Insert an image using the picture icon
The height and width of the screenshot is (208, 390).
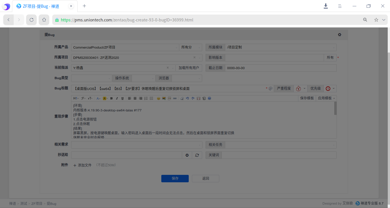point(164,98)
